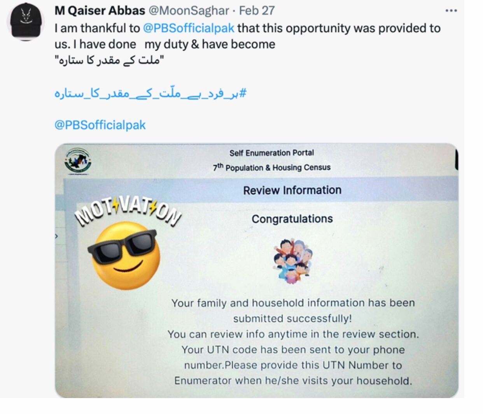Click the 7th Population & Housing Census heading
Image resolution: width=483 pixels, height=414 pixels.
click(x=271, y=167)
